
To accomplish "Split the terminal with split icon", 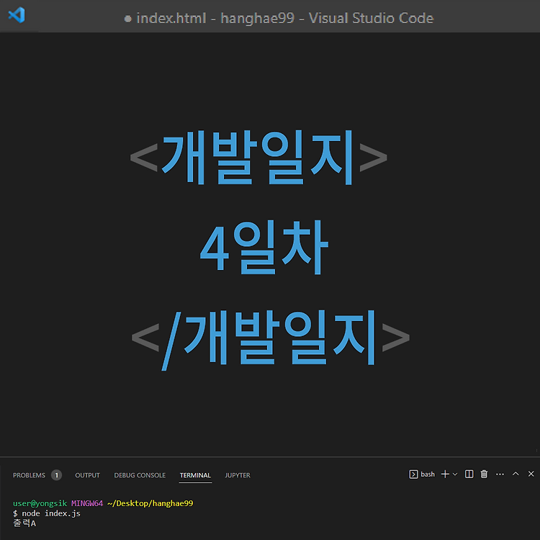I will [469, 474].
